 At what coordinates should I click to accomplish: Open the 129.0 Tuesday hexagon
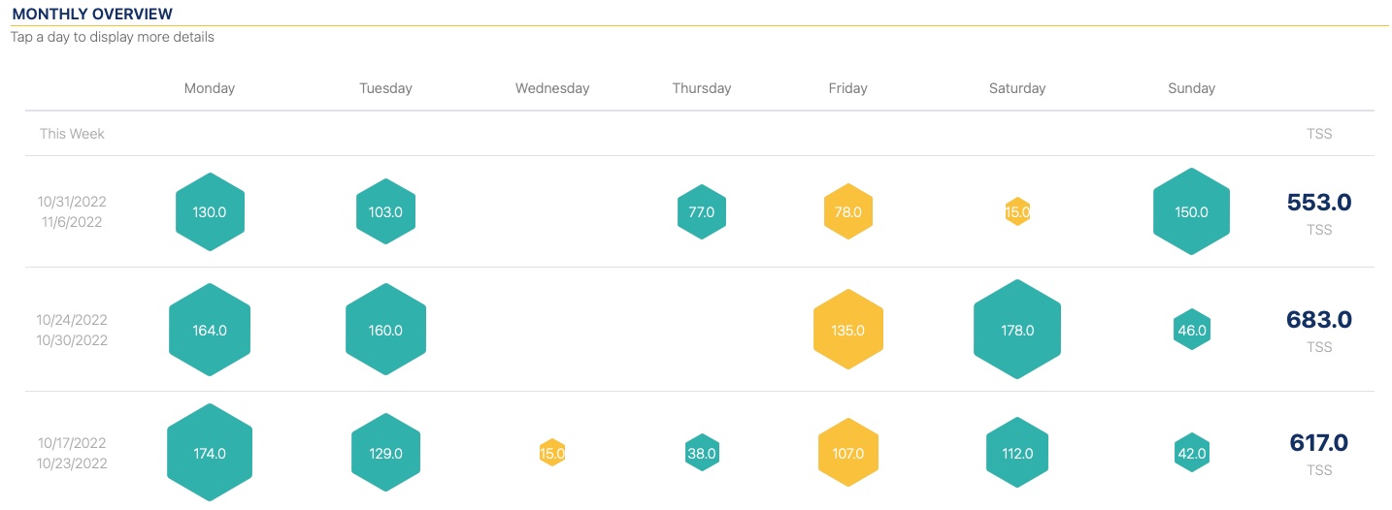coord(385,453)
